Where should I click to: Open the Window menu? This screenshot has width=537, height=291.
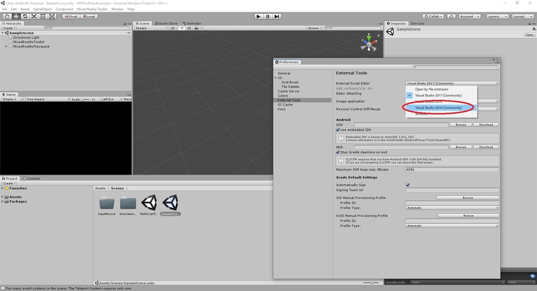pos(117,9)
